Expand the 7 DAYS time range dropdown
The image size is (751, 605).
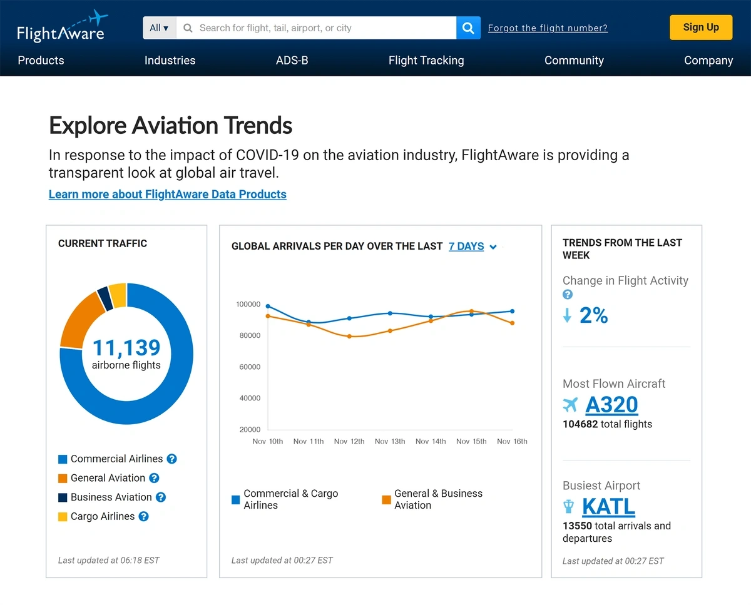coord(473,247)
